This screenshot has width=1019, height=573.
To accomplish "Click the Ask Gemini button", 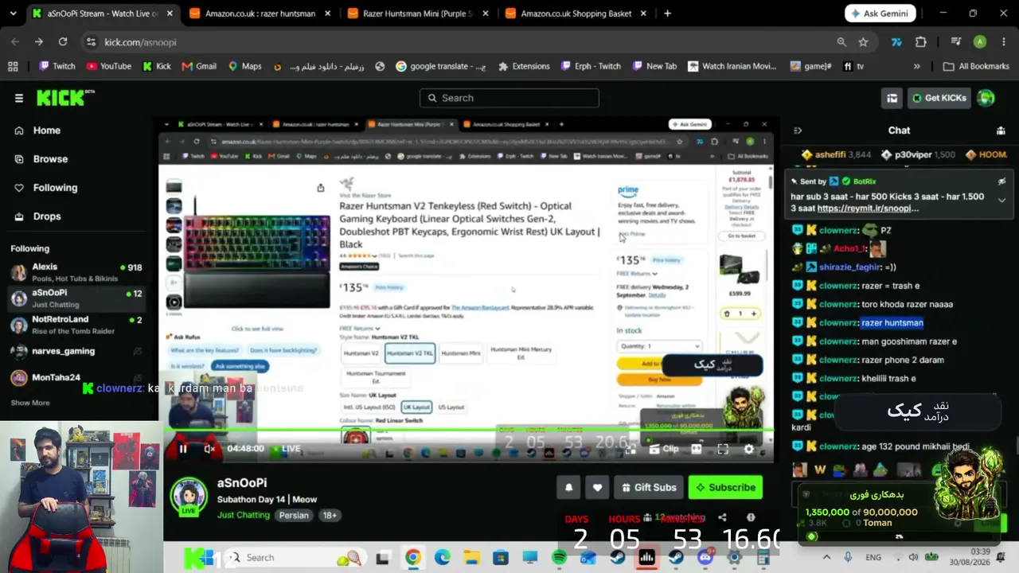I will [880, 14].
